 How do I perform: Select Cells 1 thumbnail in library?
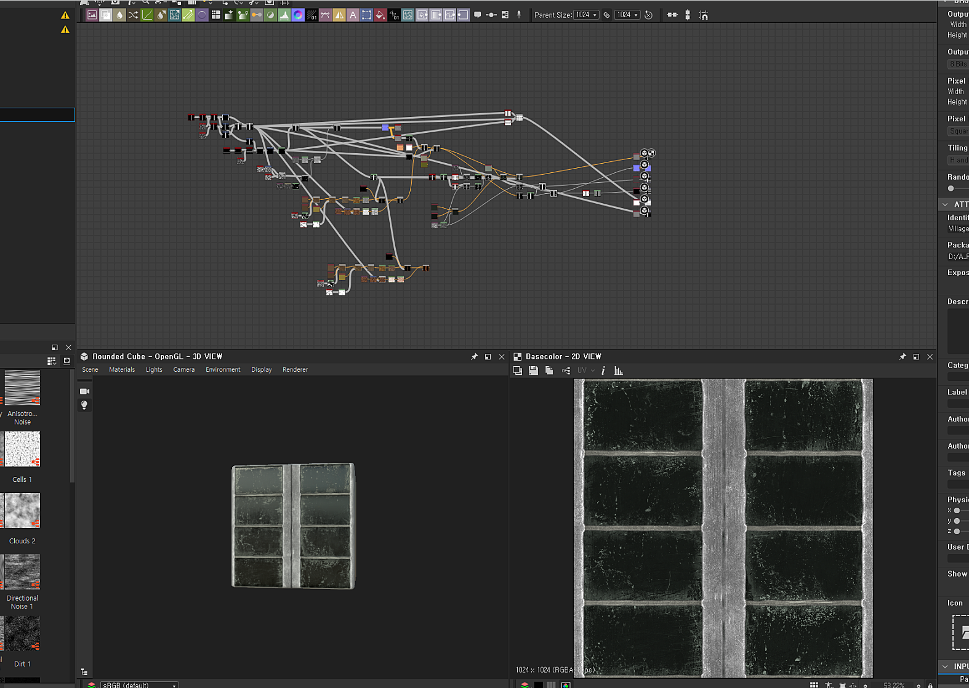22,449
